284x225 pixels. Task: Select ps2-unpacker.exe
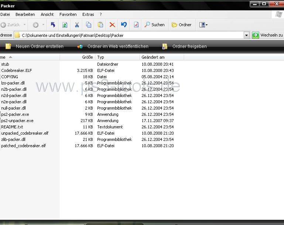point(17,121)
